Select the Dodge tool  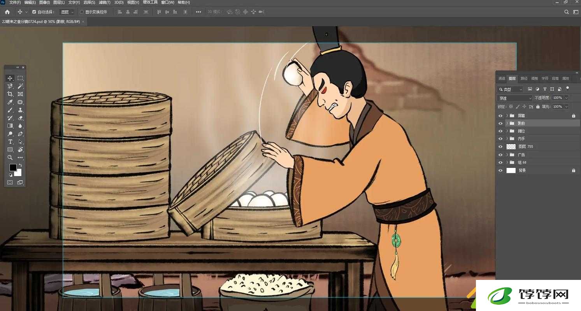(10, 134)
